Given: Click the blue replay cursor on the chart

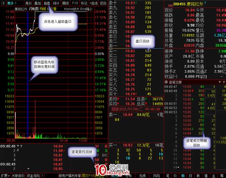Looking at the screenshot, I should pos(28,75).
